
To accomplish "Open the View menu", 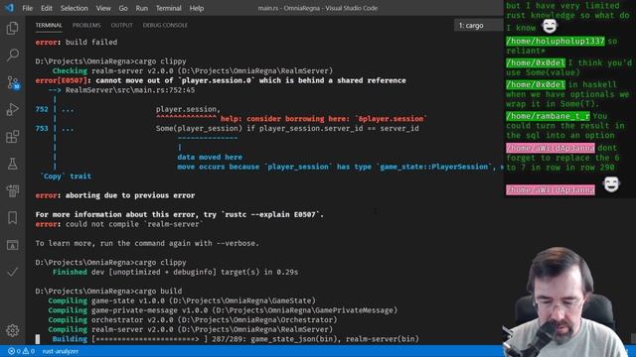I will click(x=103, y=8).
